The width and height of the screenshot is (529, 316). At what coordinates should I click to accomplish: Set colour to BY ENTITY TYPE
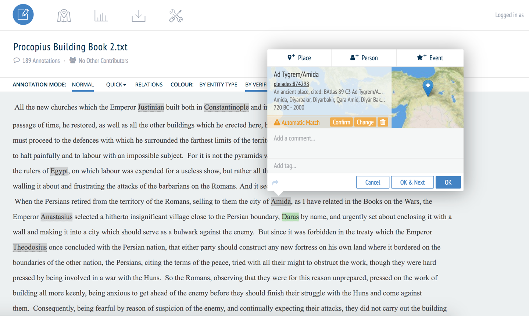tap(218, 85)
